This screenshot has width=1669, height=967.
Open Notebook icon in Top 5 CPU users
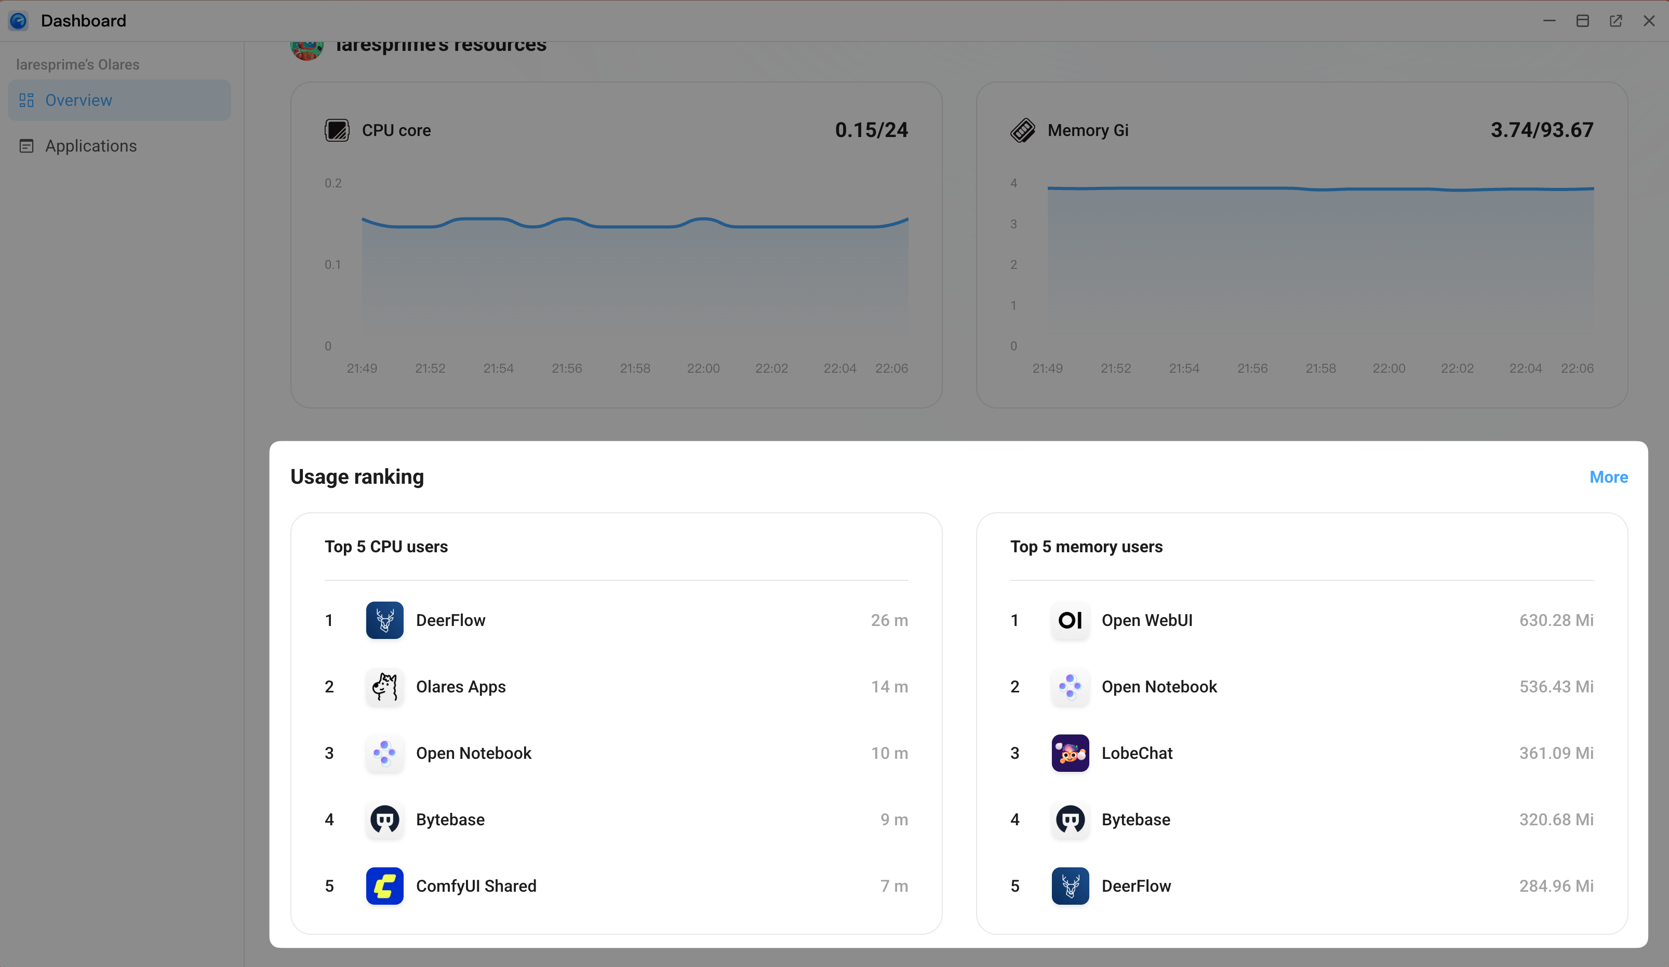pyautogui.click(x=384, y=753)
